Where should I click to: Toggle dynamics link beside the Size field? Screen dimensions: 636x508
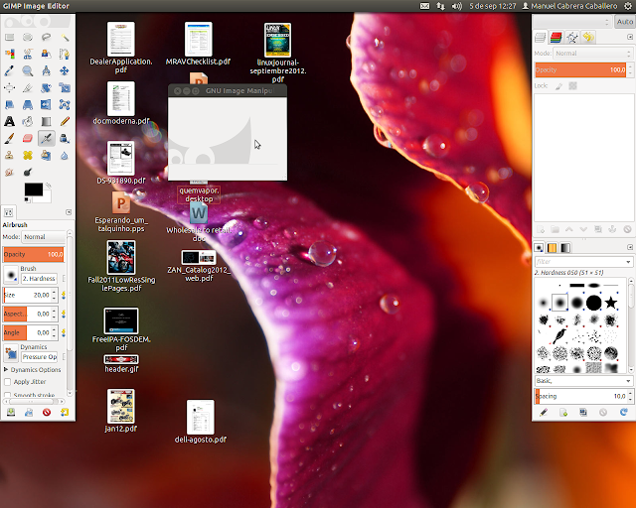[x=64, y=295]
